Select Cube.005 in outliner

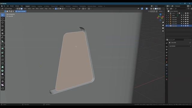pos(174,26)
